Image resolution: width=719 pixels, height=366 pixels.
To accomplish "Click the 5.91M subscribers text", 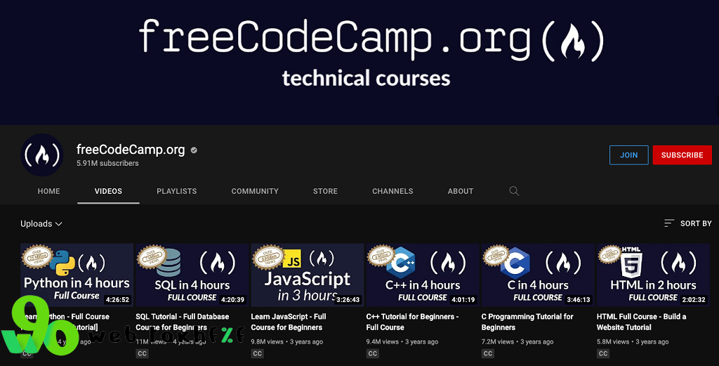I will (107, 163).
